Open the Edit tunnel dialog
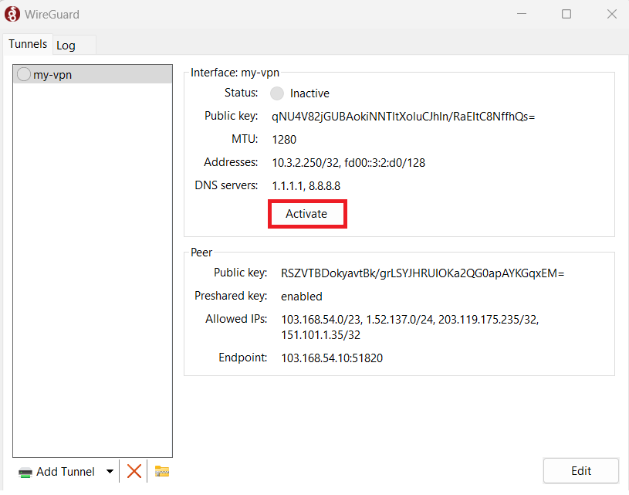 (x=581, y=470)
